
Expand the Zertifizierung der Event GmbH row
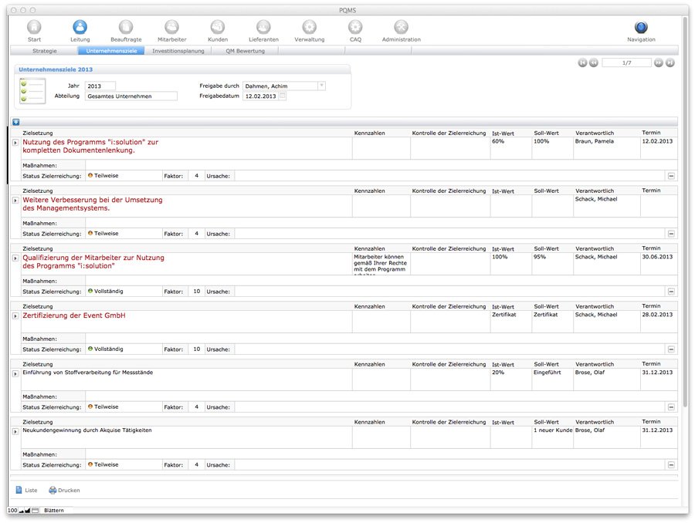tap(15, 315)
